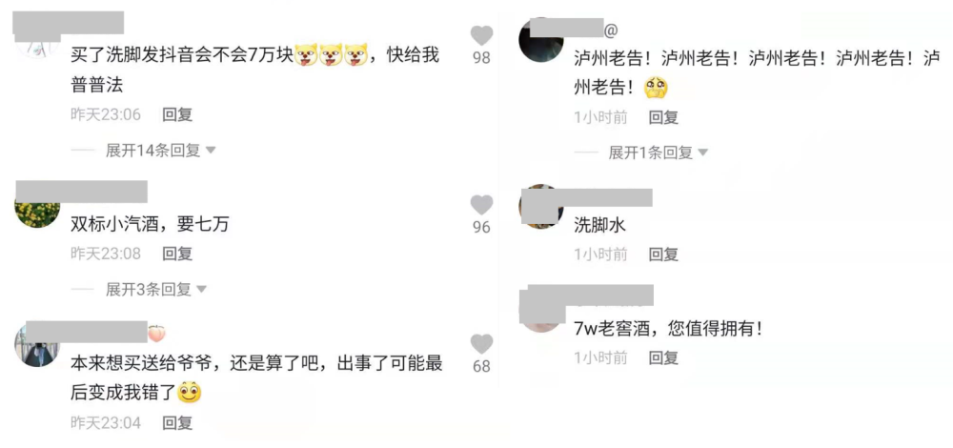Expand 展开1条回复 replies

coord(659,153)
